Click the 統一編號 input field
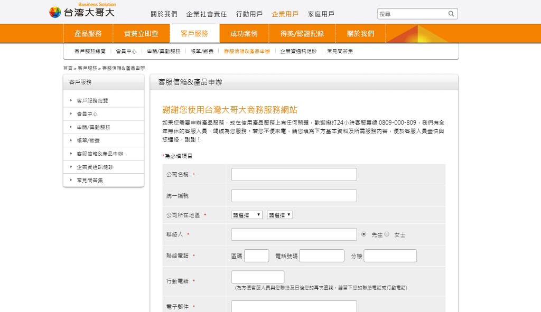The width and height of the screenshot is (541, 312). (294, 196)
